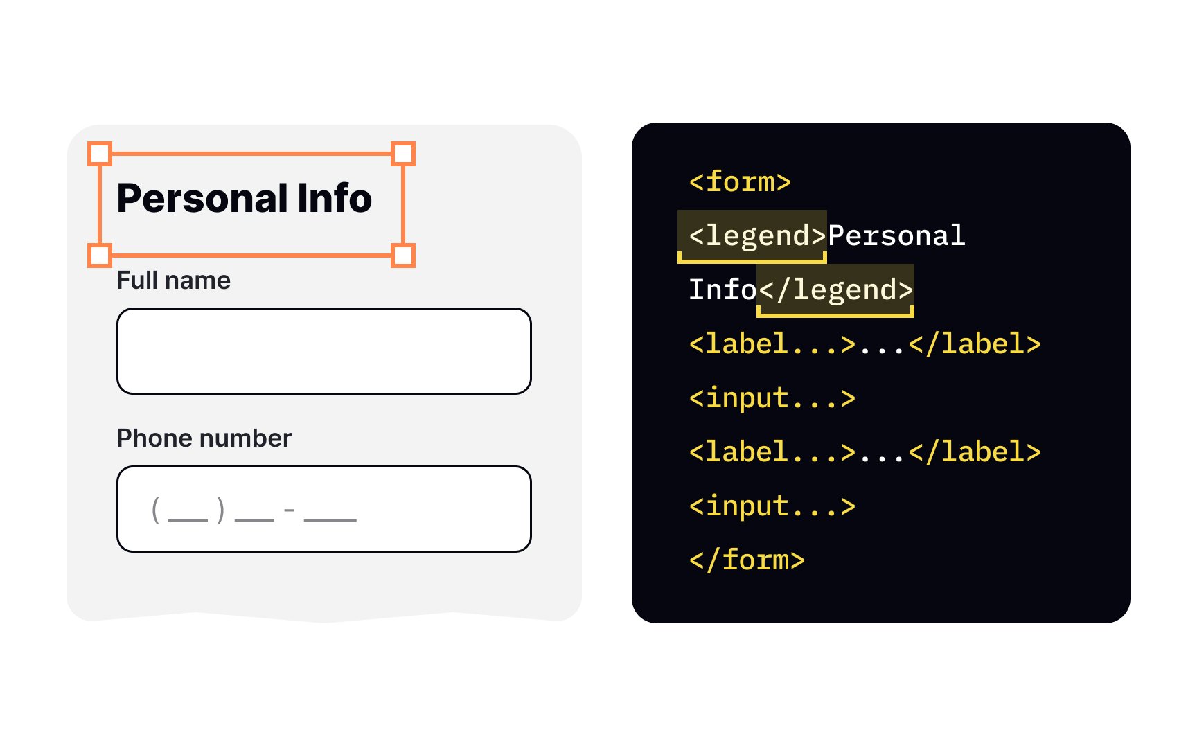This screenshot has height=748, width=1197.
Task: Click the Phone number input field
Action: pos(324,509)
